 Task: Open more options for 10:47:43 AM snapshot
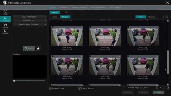81,27
